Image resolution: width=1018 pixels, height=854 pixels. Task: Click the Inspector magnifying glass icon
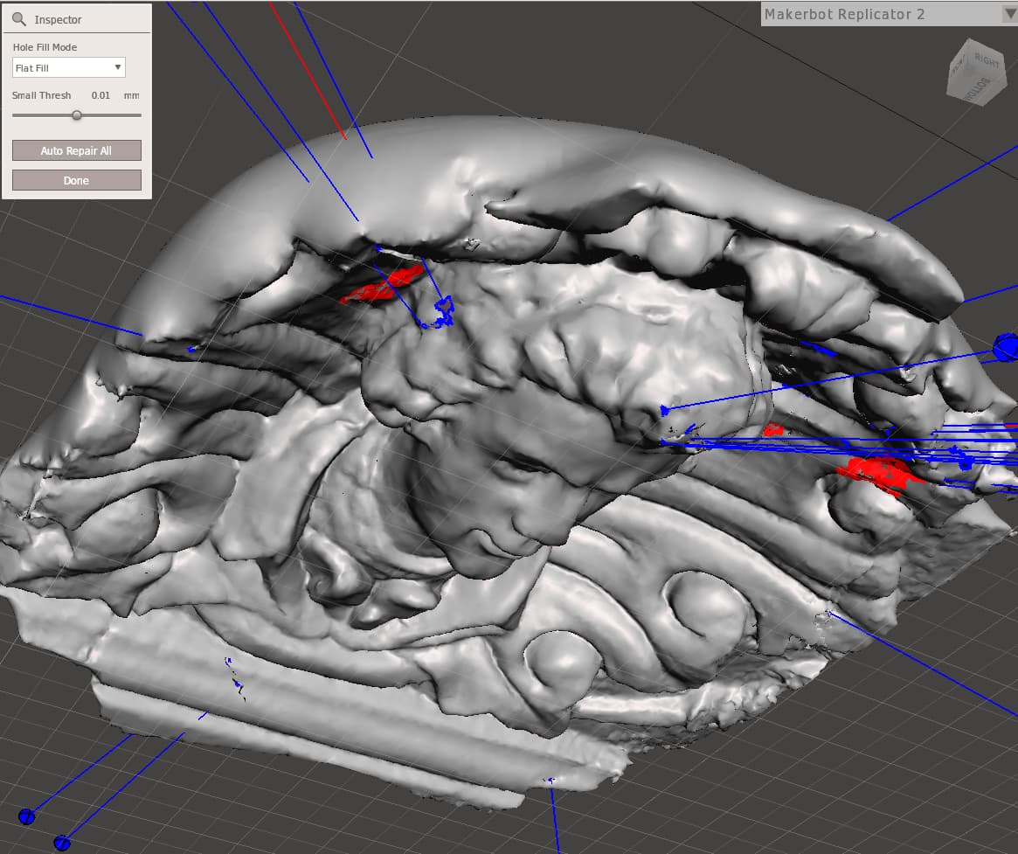18,19
